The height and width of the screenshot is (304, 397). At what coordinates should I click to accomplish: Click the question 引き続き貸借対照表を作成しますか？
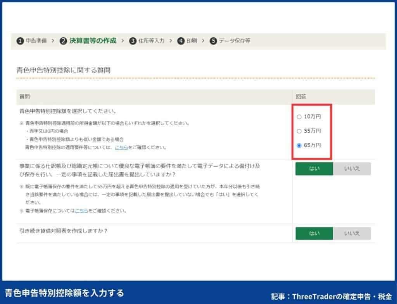click(63, 231)
